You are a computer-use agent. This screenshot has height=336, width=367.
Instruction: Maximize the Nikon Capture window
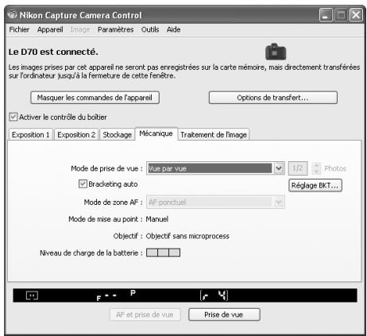point(341,15)
